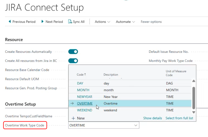208x137 pixels.
Task: Click the Sync All document icon
Action: [x=70, y=21]
